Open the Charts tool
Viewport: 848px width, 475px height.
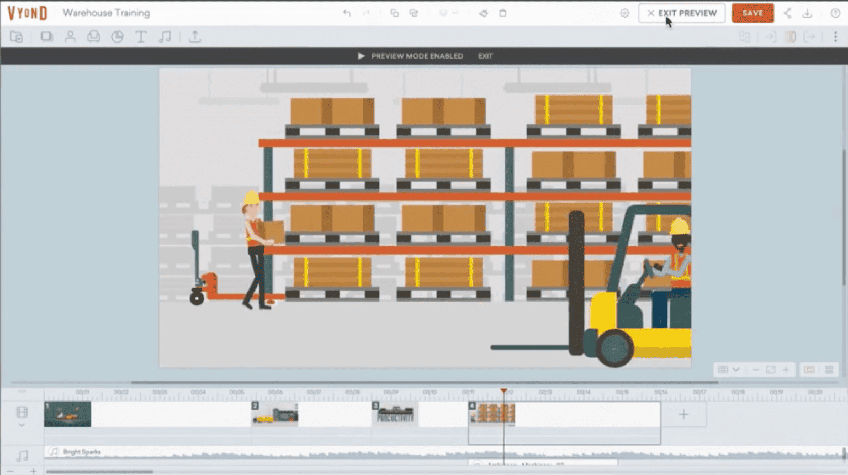click(118, 36)
